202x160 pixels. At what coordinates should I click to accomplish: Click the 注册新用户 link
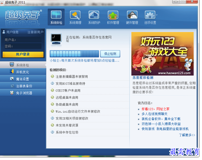coord(35,32)
